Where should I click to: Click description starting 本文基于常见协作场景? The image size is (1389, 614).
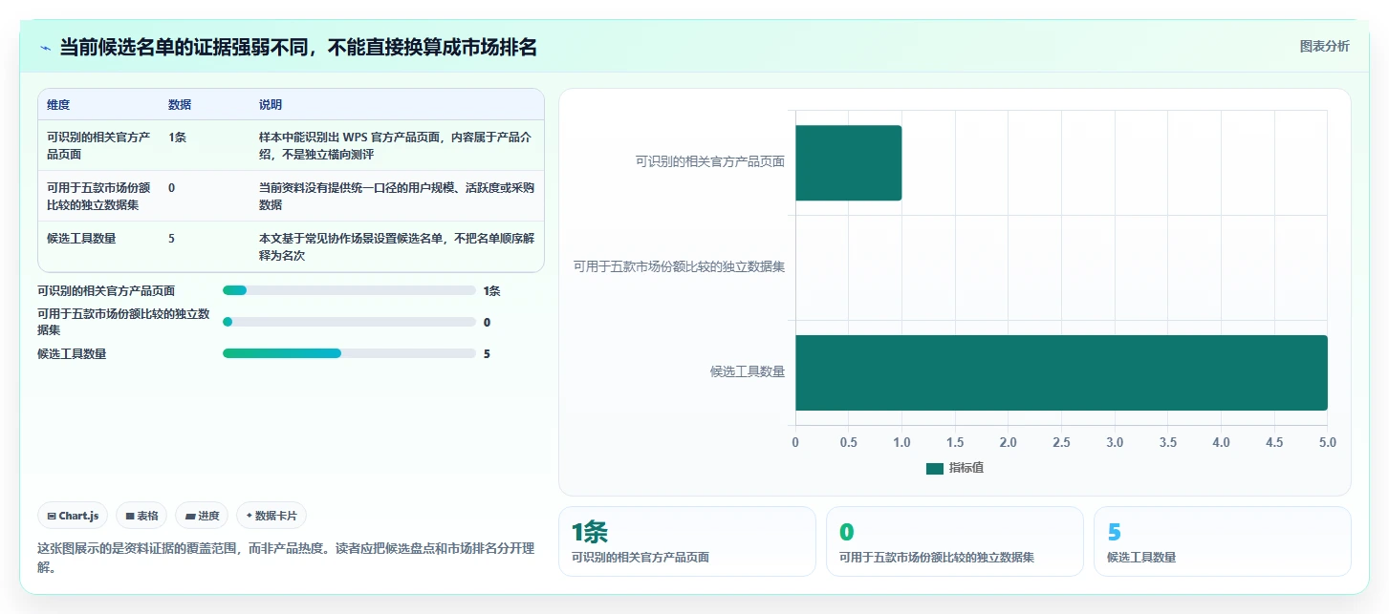click(396, 246)
